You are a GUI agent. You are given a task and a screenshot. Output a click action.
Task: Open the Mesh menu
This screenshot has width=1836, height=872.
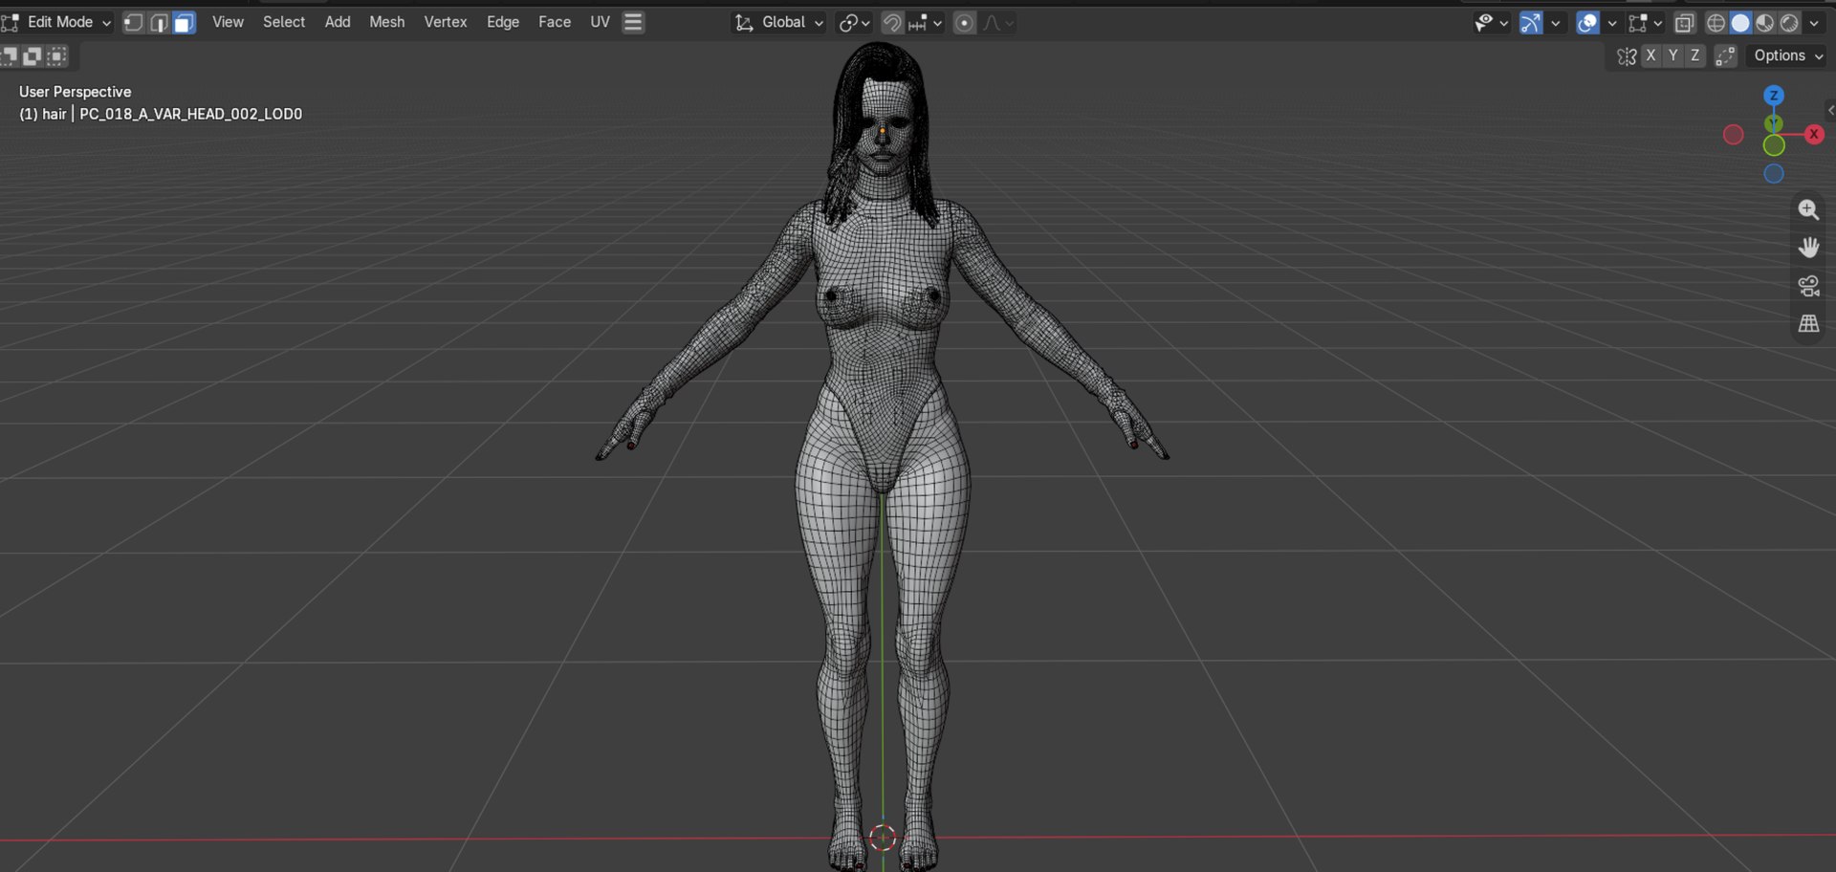387,22
